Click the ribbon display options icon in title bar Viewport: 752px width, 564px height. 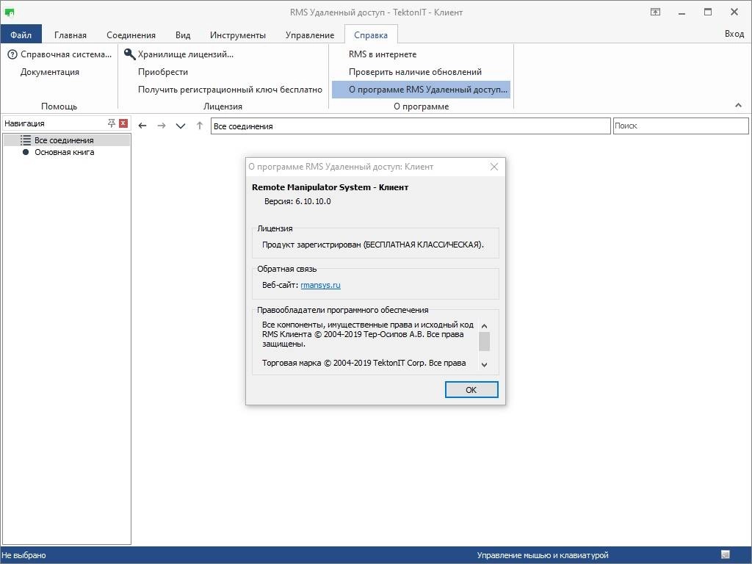pyautogui.click(x=655, y=12)
